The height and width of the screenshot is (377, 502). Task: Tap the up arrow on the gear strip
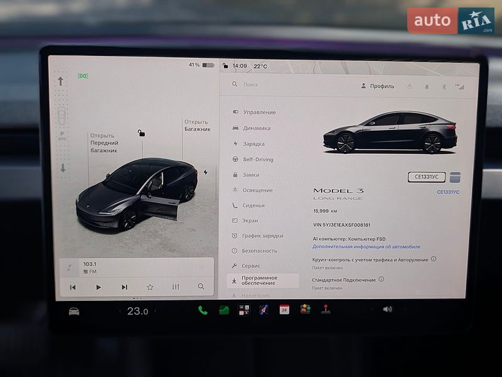(60, 81)
